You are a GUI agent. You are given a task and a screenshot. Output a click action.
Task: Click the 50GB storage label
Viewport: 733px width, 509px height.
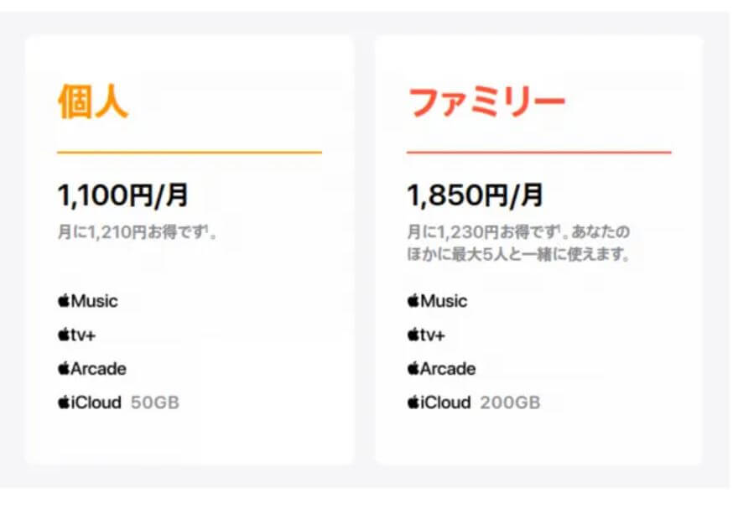(x=155, y=403)
